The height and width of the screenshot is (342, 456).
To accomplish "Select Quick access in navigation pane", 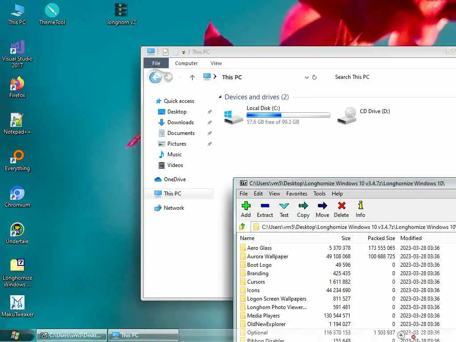I will point(179,101).
